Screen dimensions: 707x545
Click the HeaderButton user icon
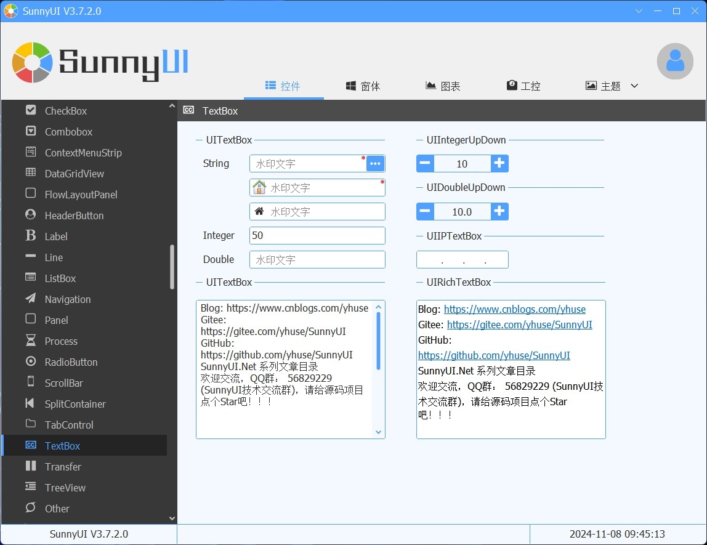(31, 215)
